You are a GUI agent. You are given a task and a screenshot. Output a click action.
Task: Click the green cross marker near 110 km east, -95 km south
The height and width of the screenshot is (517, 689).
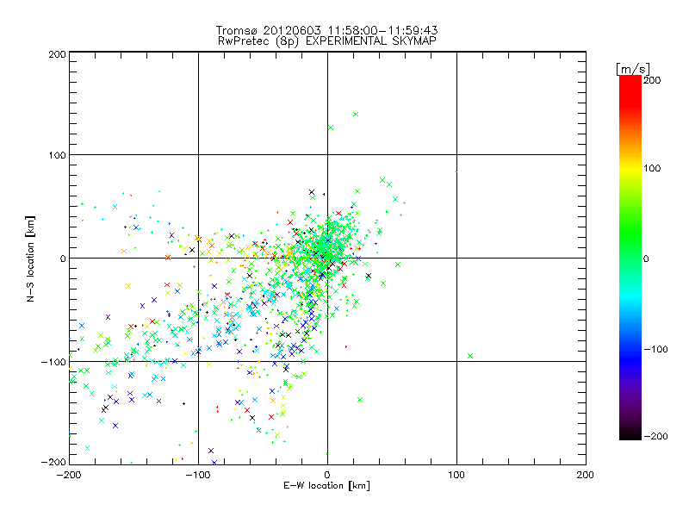click(x=470, y=356)
